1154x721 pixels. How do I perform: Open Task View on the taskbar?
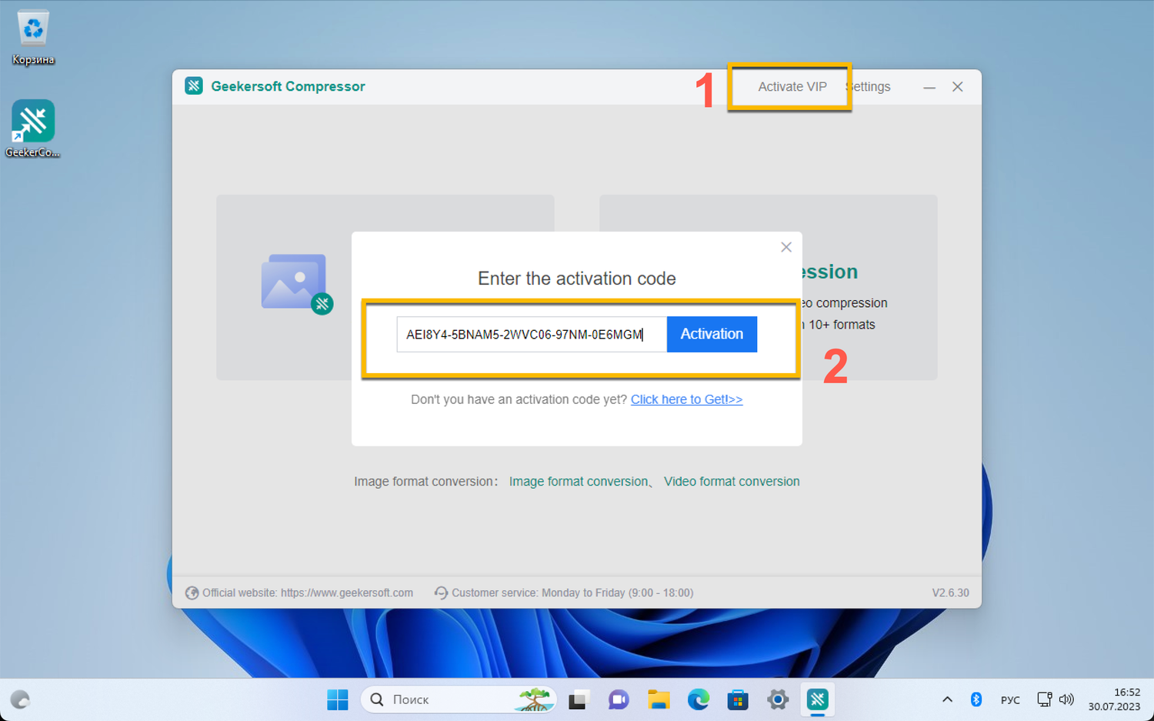578,699
